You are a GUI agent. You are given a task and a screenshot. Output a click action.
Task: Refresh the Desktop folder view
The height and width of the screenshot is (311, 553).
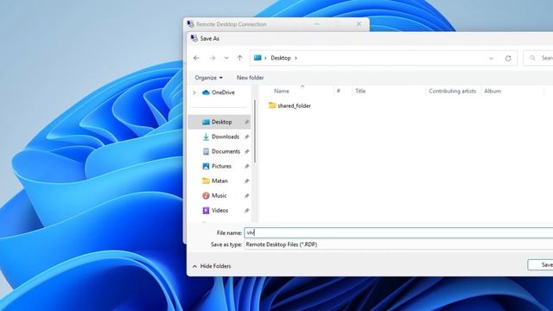[508, 58]
